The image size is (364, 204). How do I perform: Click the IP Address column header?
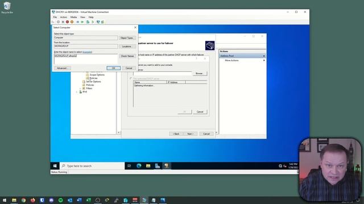tap(176, 82)
